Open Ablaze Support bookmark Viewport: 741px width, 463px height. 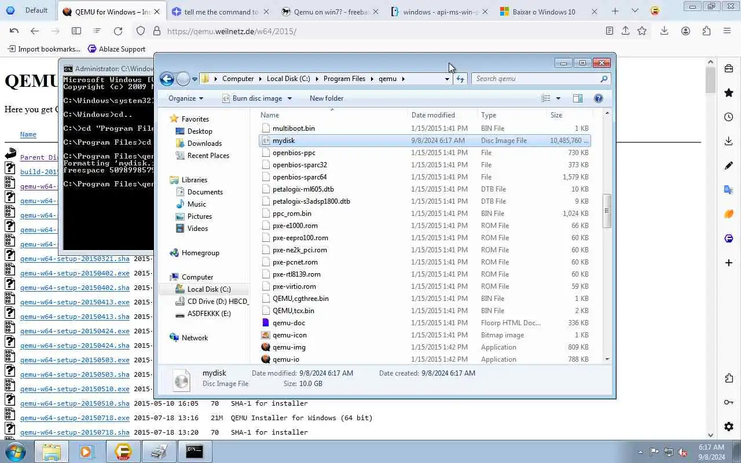coord(116,49)
